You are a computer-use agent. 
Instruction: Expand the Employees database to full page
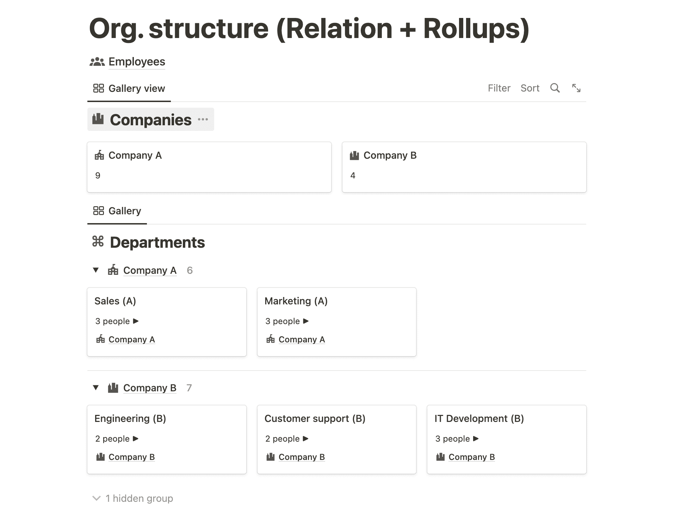tap(576, 88)
